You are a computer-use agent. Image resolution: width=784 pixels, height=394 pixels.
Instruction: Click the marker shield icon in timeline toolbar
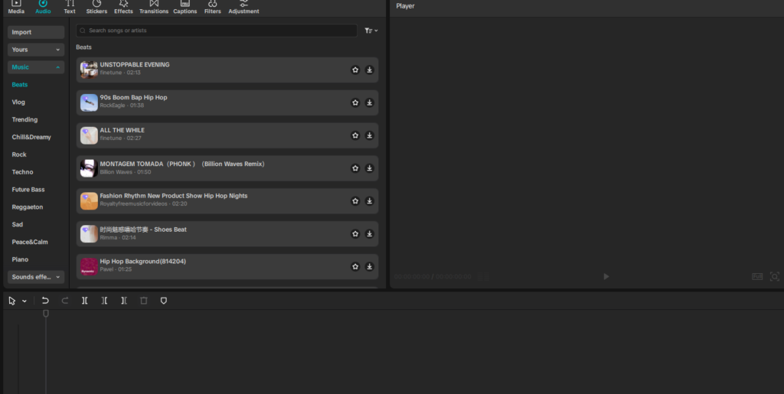point(163,301)
